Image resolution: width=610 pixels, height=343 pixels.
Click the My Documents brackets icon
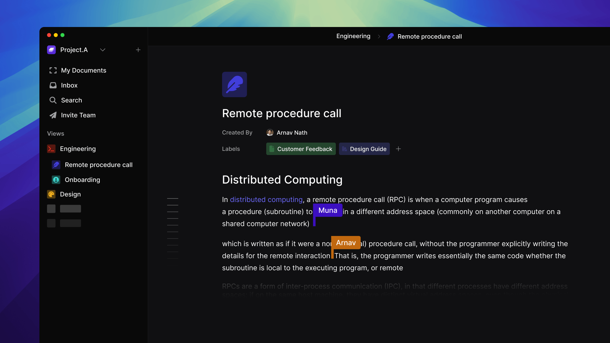click(53, 71)
